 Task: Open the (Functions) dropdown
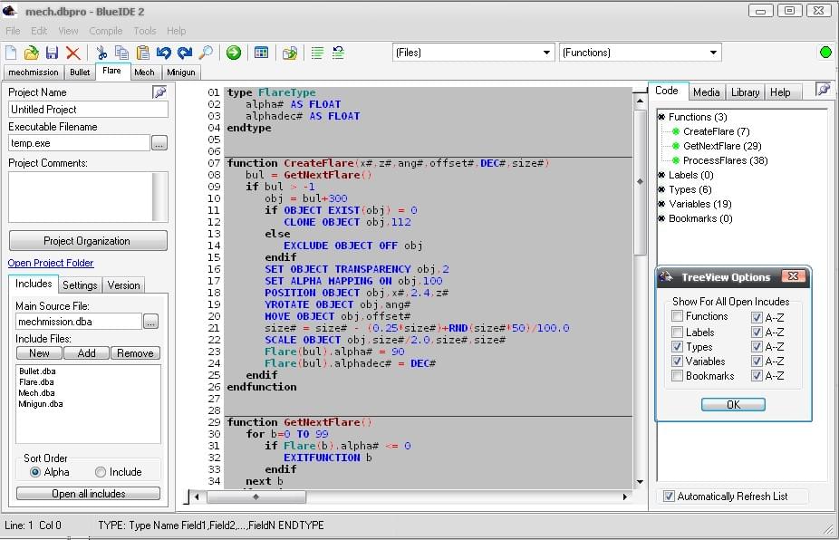[713, 53]
